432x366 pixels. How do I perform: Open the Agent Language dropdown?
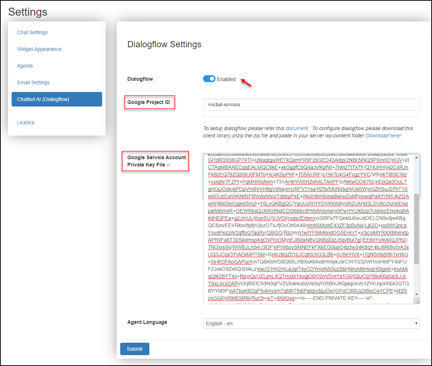click(x=311, y=323)
